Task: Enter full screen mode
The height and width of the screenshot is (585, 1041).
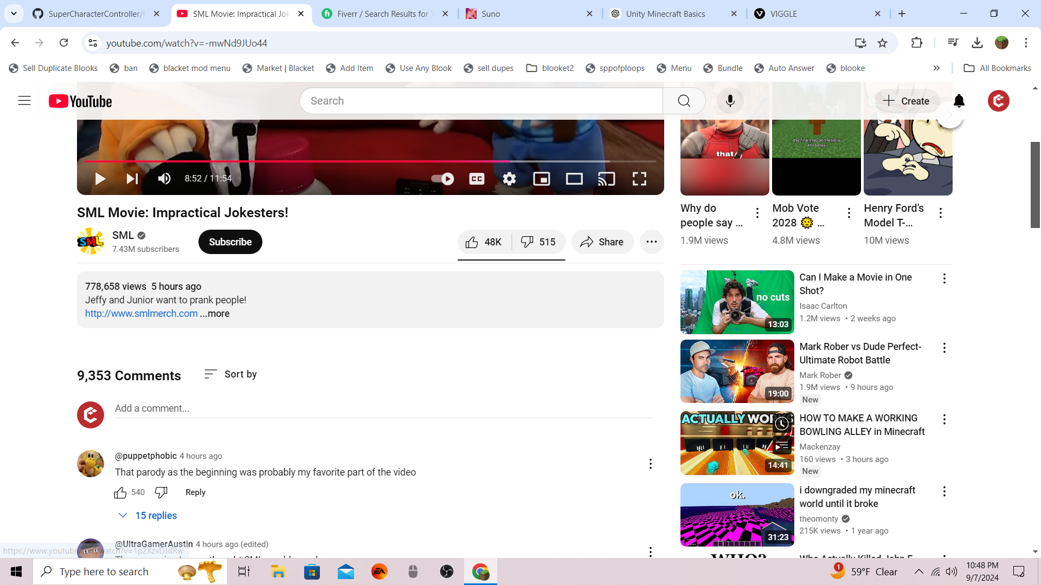Action: [x=639, y=179]
